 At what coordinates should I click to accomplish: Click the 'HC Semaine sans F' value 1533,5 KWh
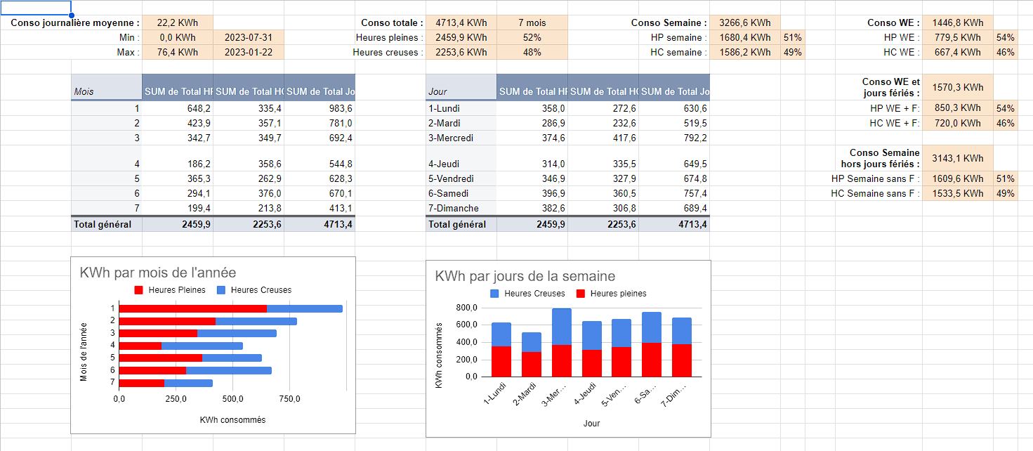[957, 194]
